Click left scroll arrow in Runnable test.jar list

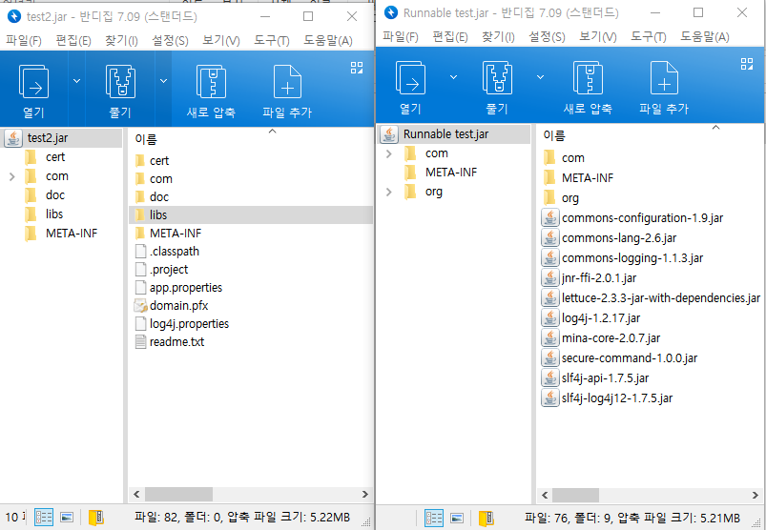(545, 496)
